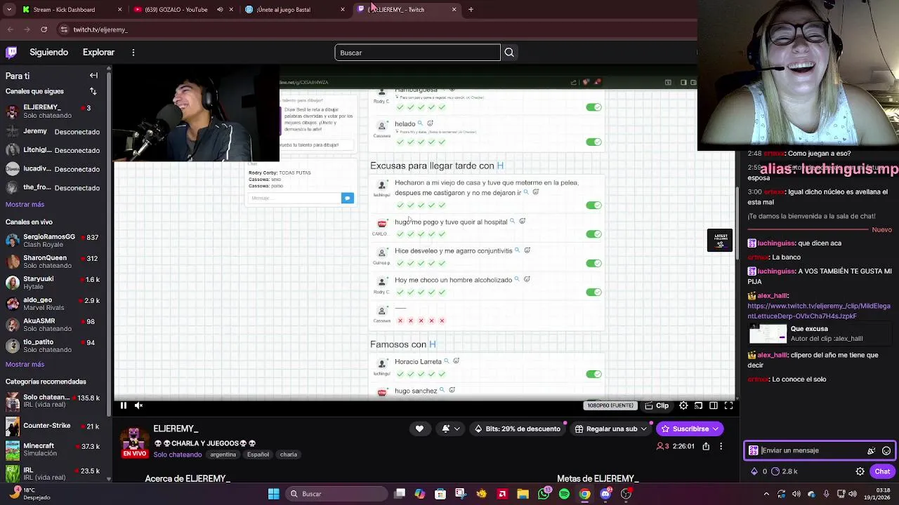Switch to Explorar tab

point(98,53)
